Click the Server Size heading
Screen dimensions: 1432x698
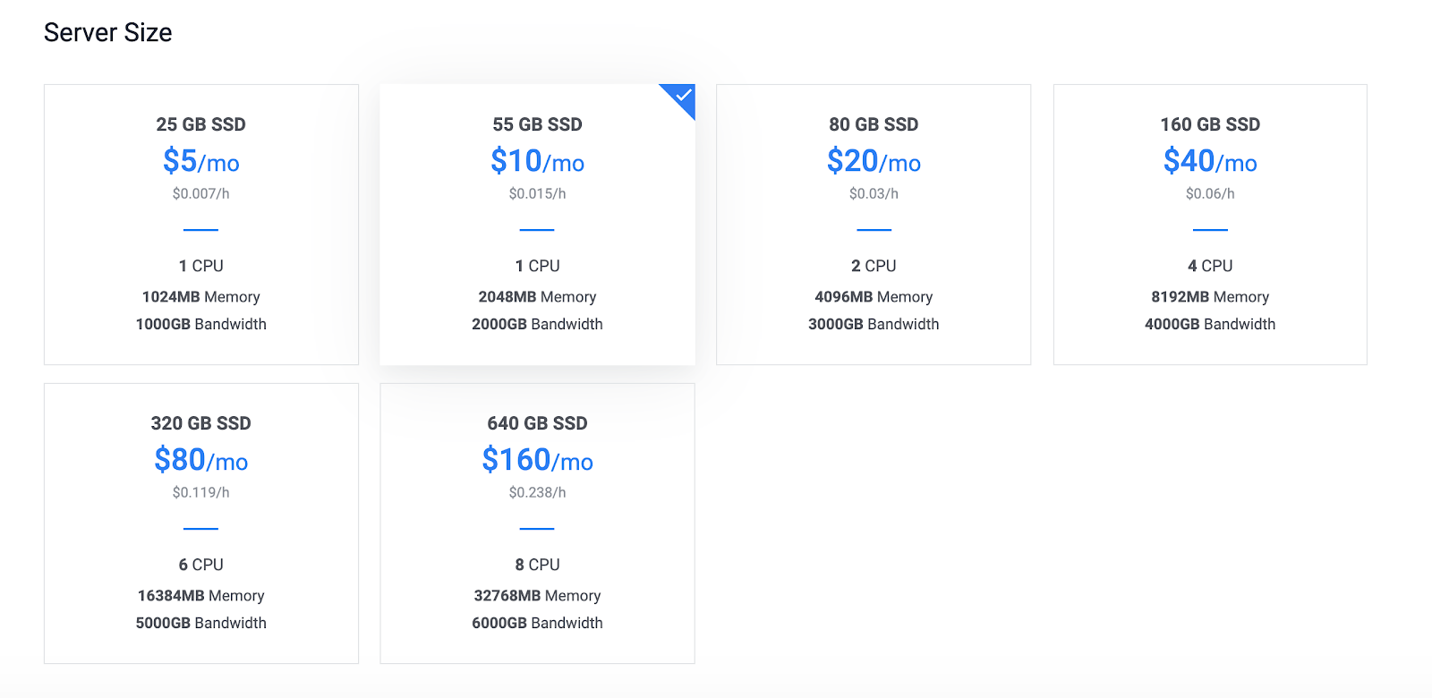tap(107, 33)
